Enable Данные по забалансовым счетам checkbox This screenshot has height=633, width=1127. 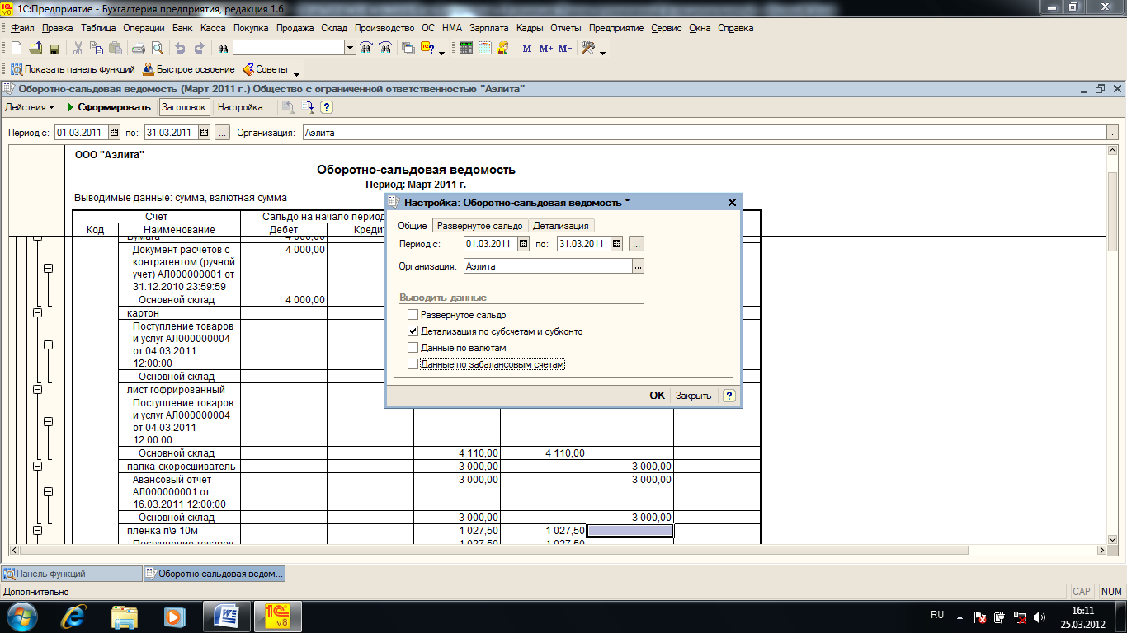pos(413,363)
